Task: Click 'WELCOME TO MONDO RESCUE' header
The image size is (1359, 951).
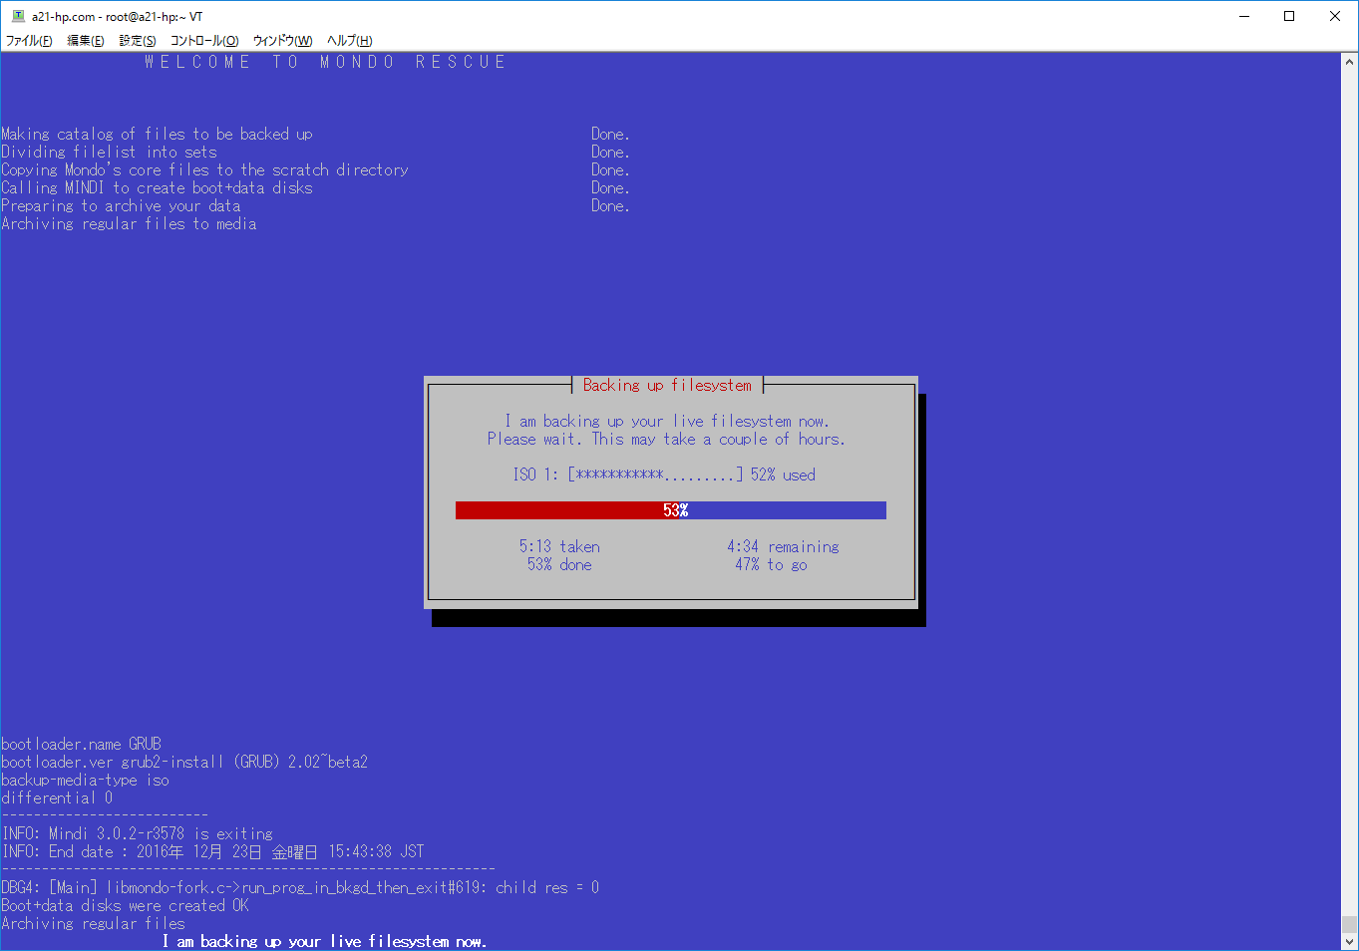Action: tap(325, 62)
